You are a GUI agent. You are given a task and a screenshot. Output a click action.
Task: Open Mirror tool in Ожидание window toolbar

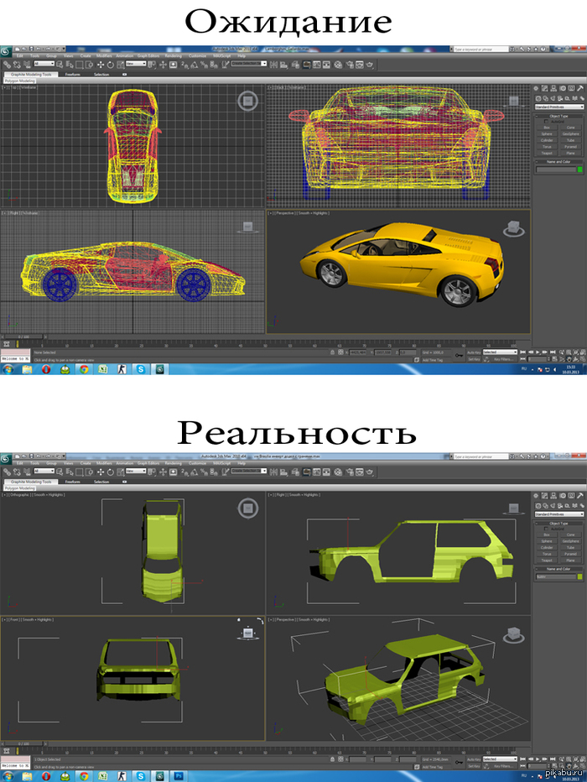coord(273,65)
